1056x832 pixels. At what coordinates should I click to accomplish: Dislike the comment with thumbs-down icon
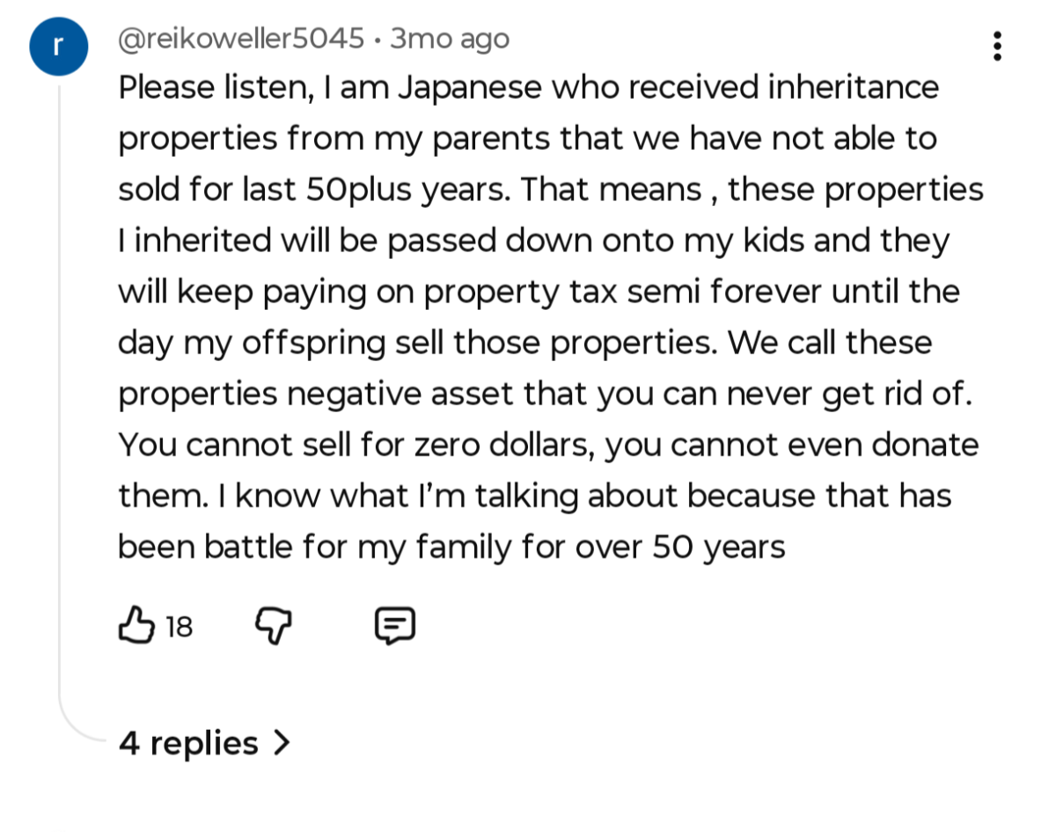coord(273,626)
